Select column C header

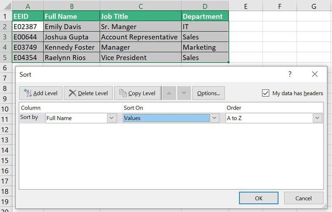pyautogui.click(x=140, y=6)
